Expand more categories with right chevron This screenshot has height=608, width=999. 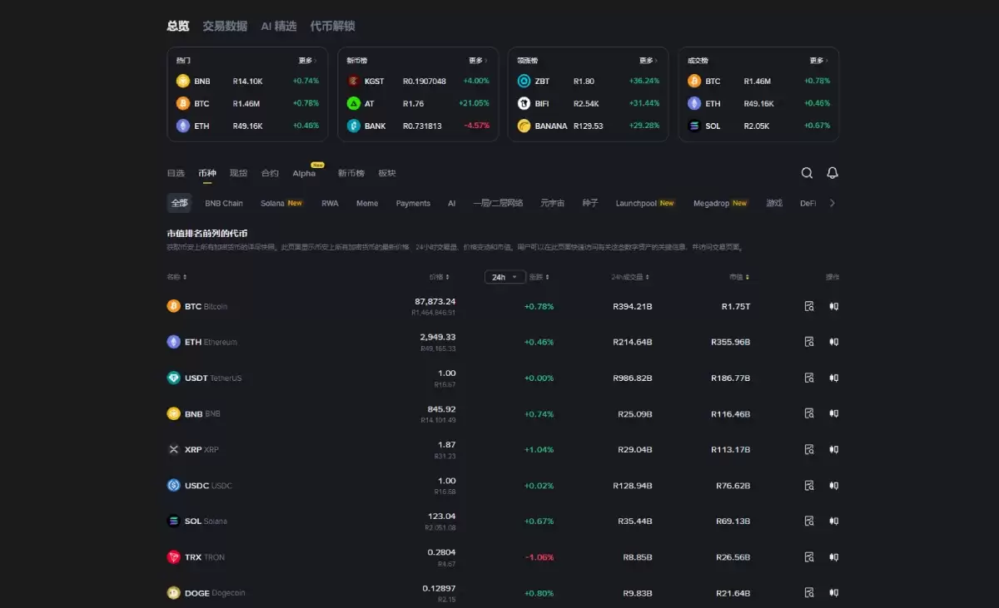tap(832, 203)
